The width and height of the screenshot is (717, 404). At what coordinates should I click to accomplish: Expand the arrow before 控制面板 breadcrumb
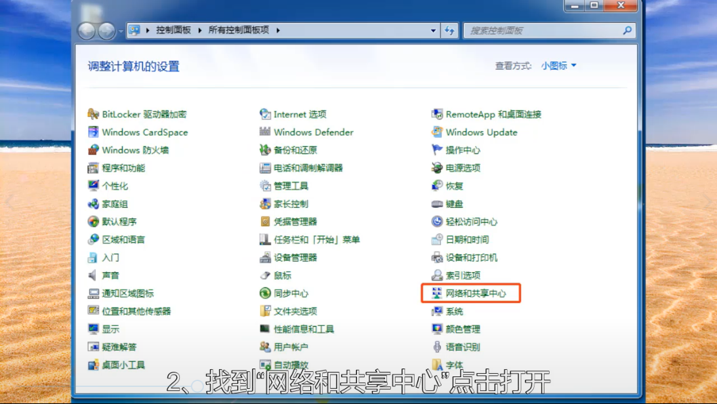tap(148, 30)
